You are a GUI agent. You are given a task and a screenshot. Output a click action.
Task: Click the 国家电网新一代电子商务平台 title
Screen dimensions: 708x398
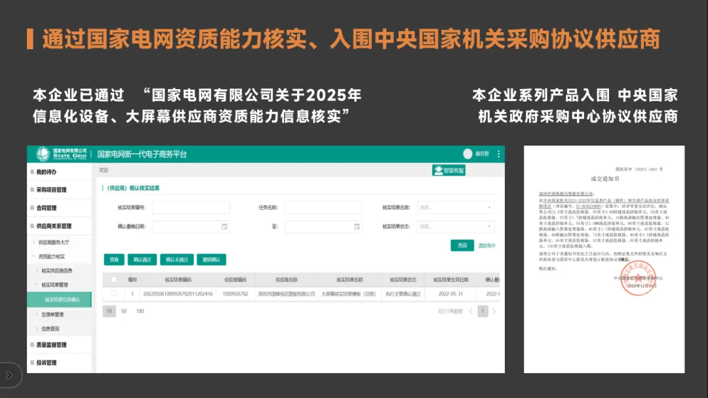click(x=142, y=154)
